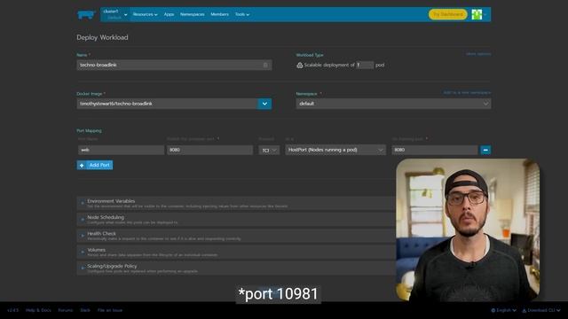568x319 pixels.
Task: Open the Resources menu
Action: (145, 14)
